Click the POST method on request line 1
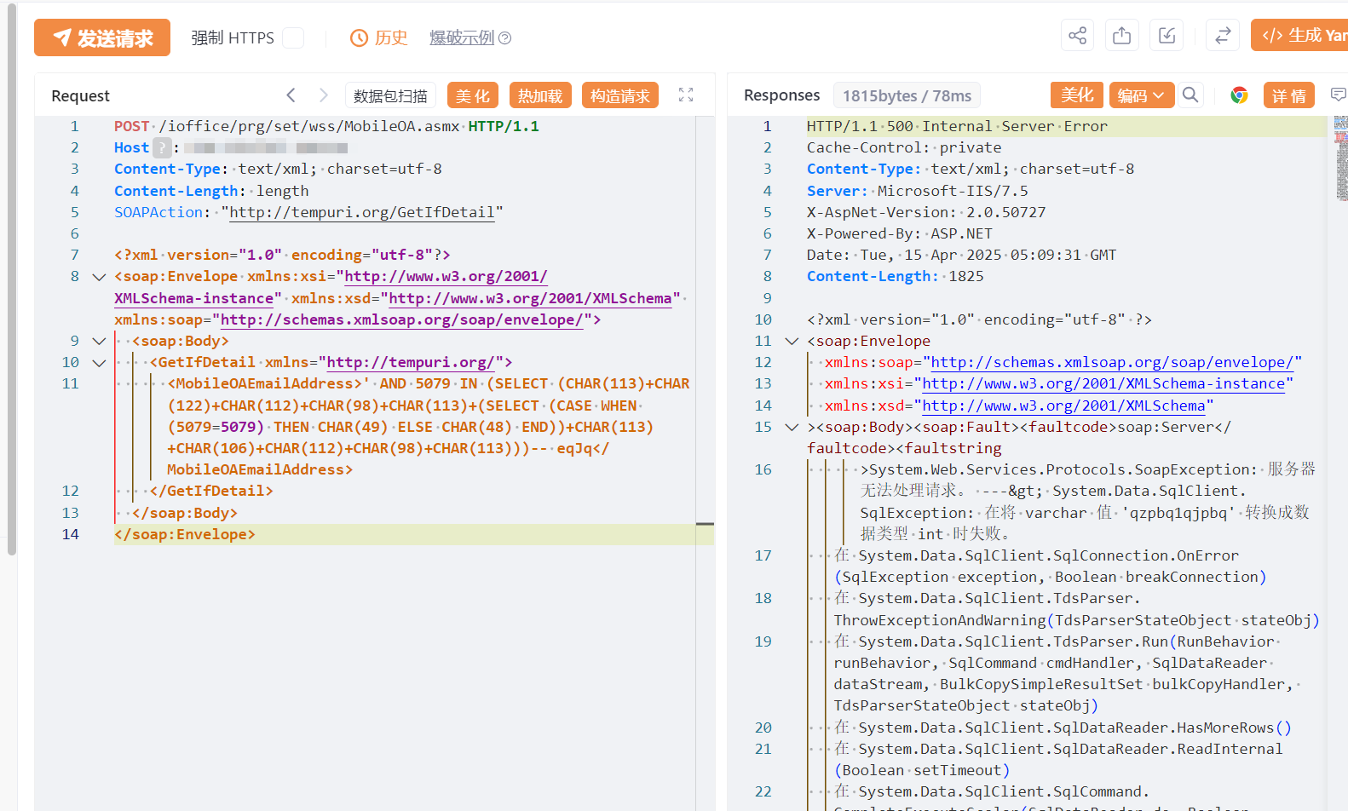Screen dimensions: 1348x811 coord(132,126)
